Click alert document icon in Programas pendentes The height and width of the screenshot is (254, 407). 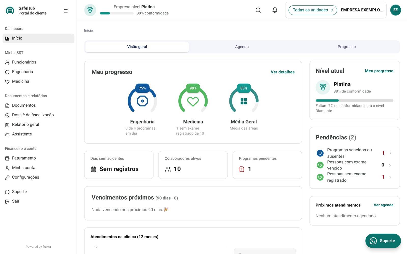click(x=242, y=169)
